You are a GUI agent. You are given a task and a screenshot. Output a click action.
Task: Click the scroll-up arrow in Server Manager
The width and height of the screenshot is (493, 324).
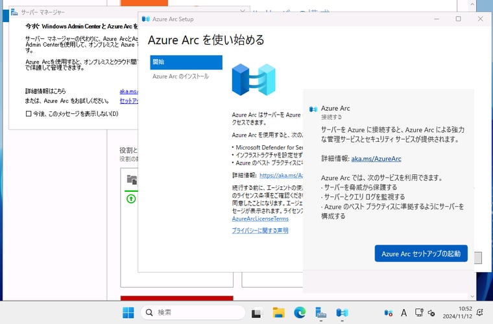472,4
